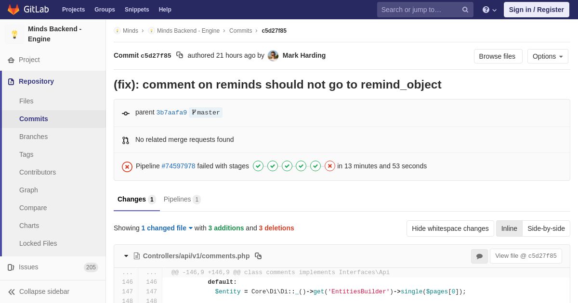Viewport: 578px width, 303px height.
Task: Click the Browse files button
Action: click(498, 56)
